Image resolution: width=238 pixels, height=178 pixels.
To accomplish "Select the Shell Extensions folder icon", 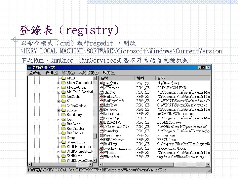I will point(63,147).
